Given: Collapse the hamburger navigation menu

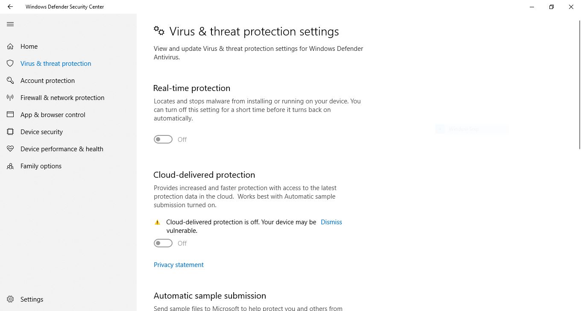Looking at the screenshot, I should [10, 24].
